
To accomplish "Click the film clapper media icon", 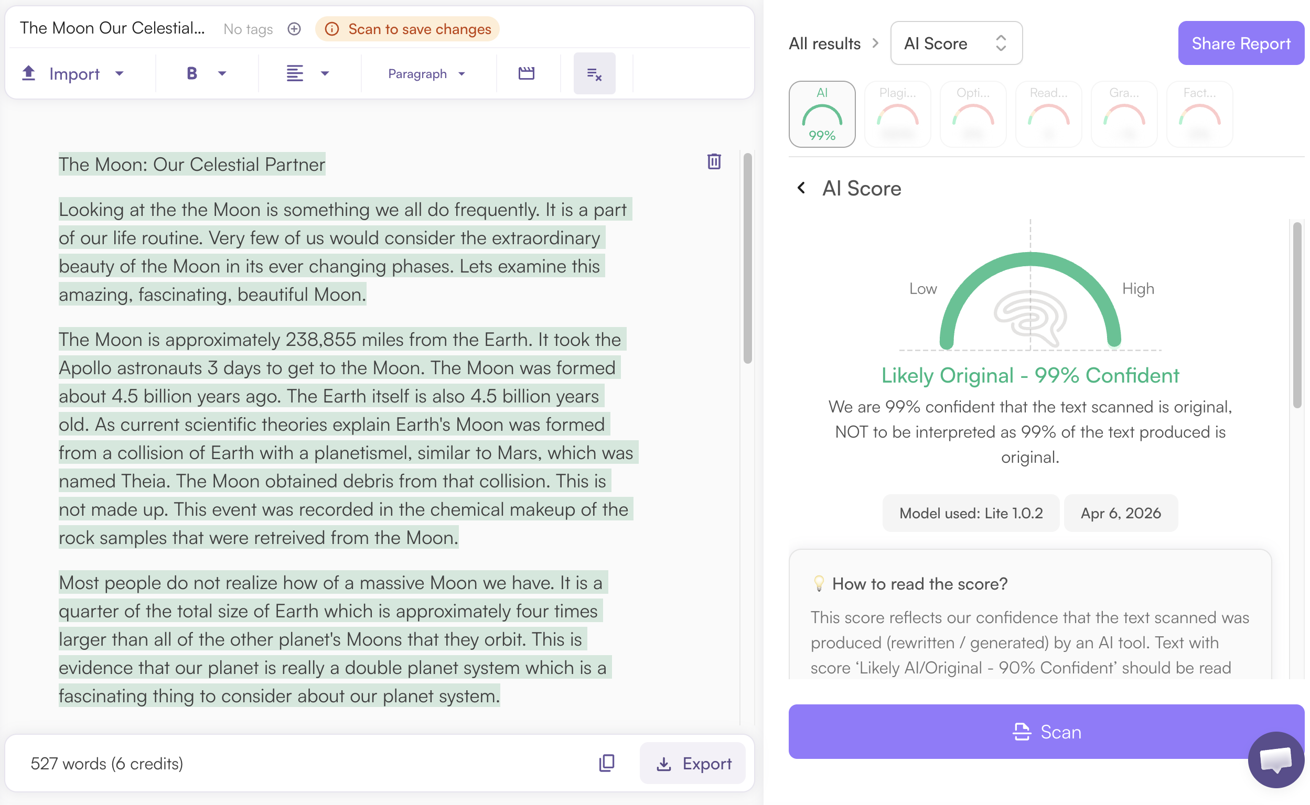I will [527, 73].
